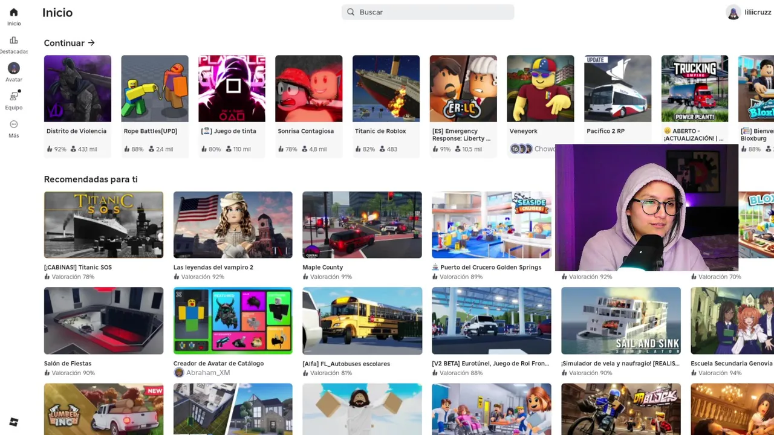Open Destacadas charts icon in sidebar

click(13, 40)
